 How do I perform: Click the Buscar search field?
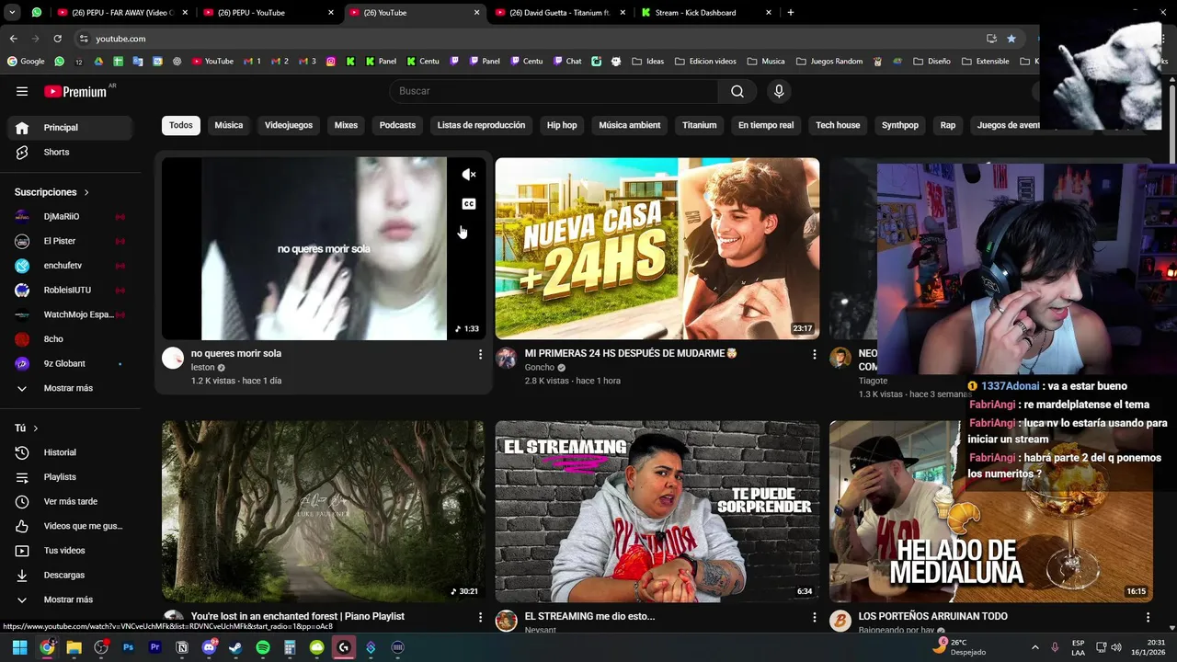pos(554,91)
